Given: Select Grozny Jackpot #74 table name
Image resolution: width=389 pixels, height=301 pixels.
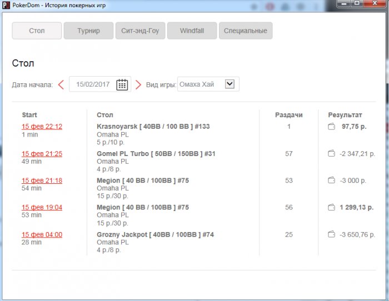Looking at the screenshot, I should tap(155, 234).
